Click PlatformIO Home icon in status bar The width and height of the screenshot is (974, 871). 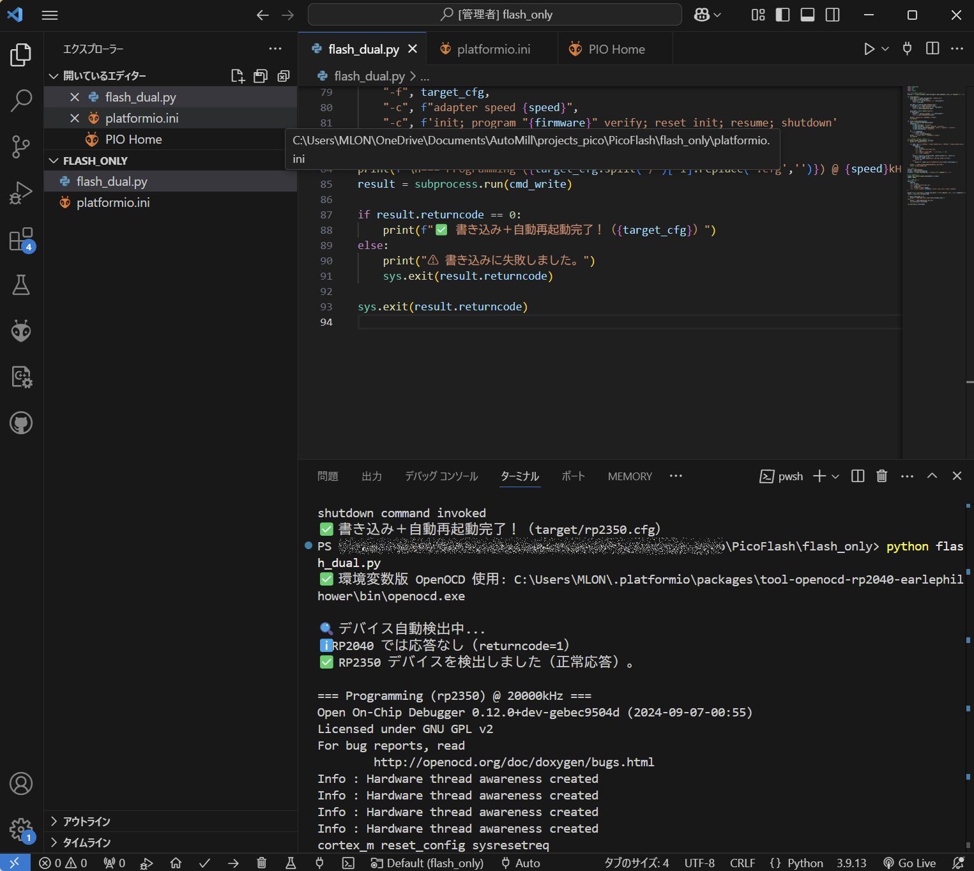[176, 863]
